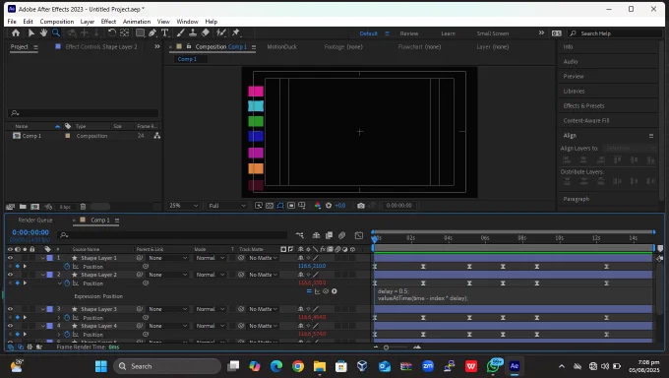This screenshot has height=378, width=669.
Task: Hide Shape Layer 4 with eye icon
Action: [x=10, y=326]
